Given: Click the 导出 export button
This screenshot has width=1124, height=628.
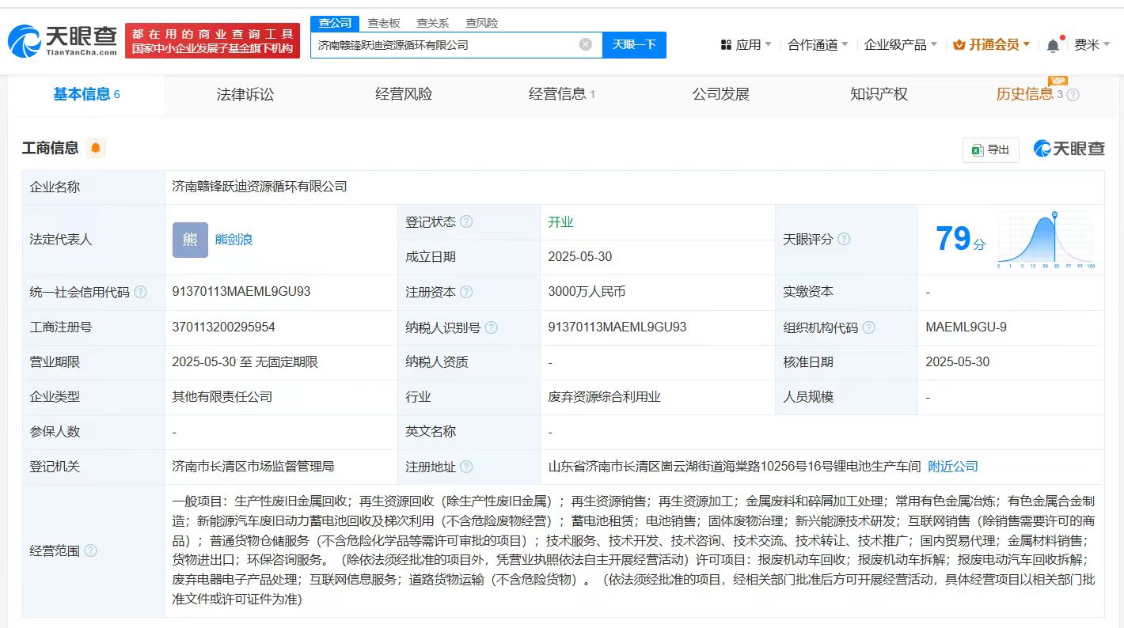Looking at the screenshot, I should pos(990,149).
